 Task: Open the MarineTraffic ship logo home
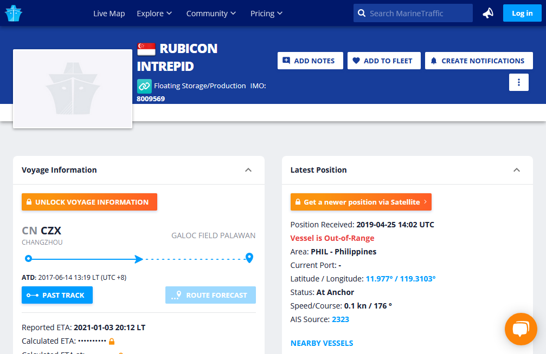[x=14, y=13]
